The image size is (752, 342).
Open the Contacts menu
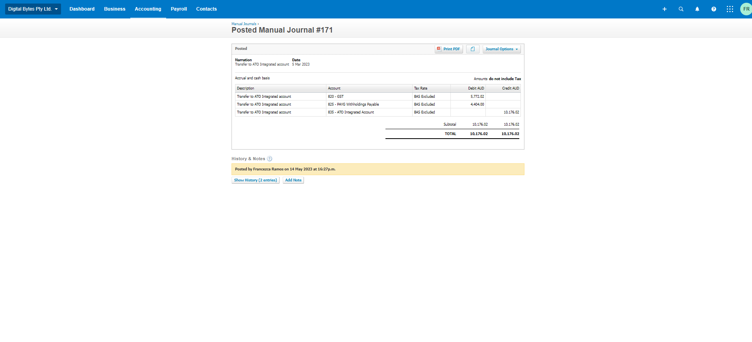[206, 9]
